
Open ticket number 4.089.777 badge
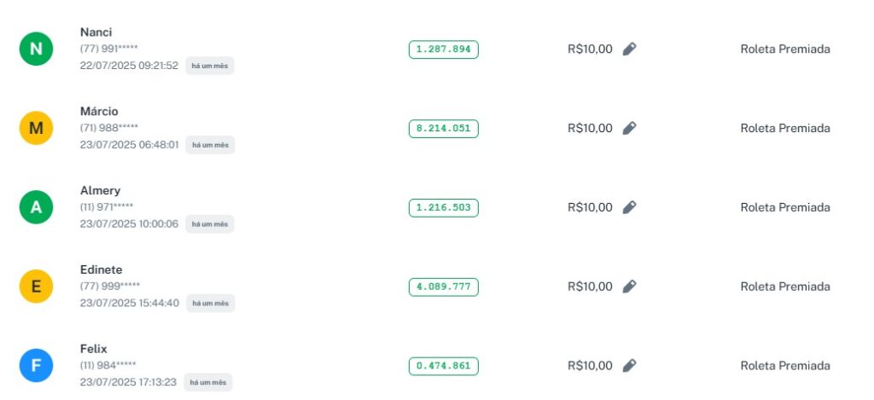coord(443,287)
